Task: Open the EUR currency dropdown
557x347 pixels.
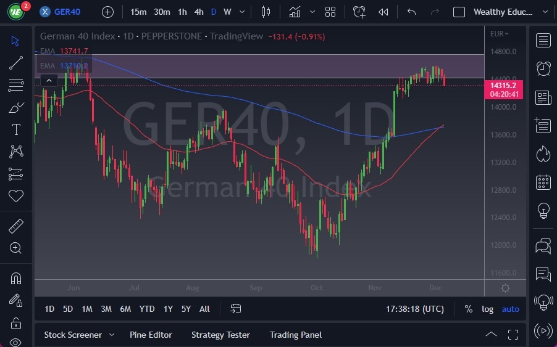Action: (x=499, y=34)
